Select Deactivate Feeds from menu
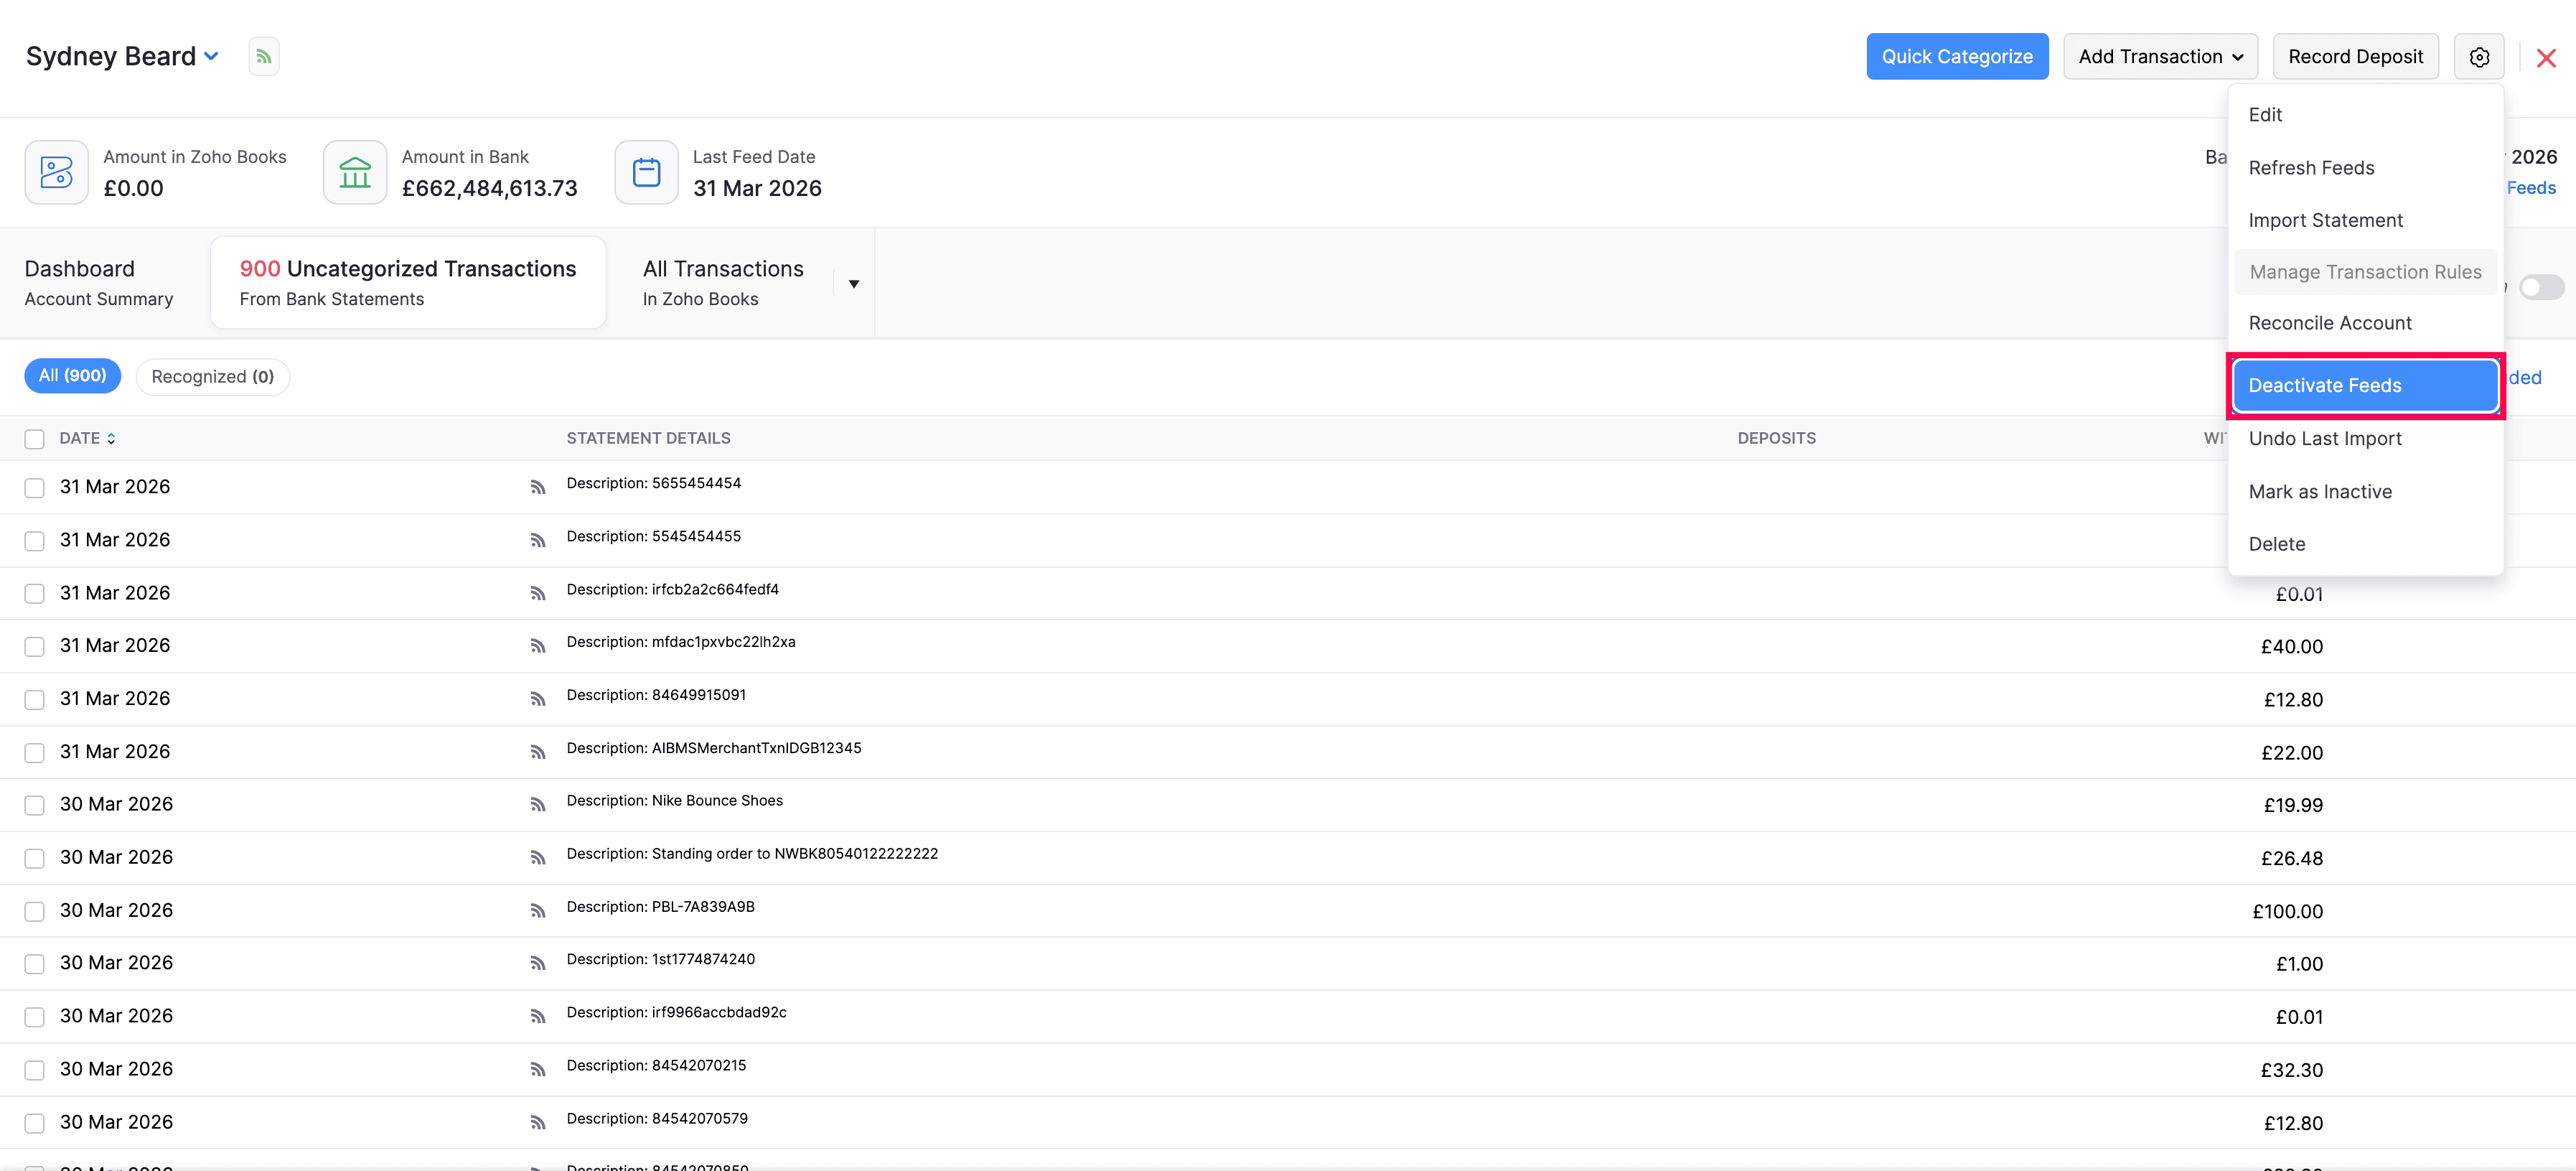The height and width of the screenshot is (1171, 2576). coord(2364,386)
